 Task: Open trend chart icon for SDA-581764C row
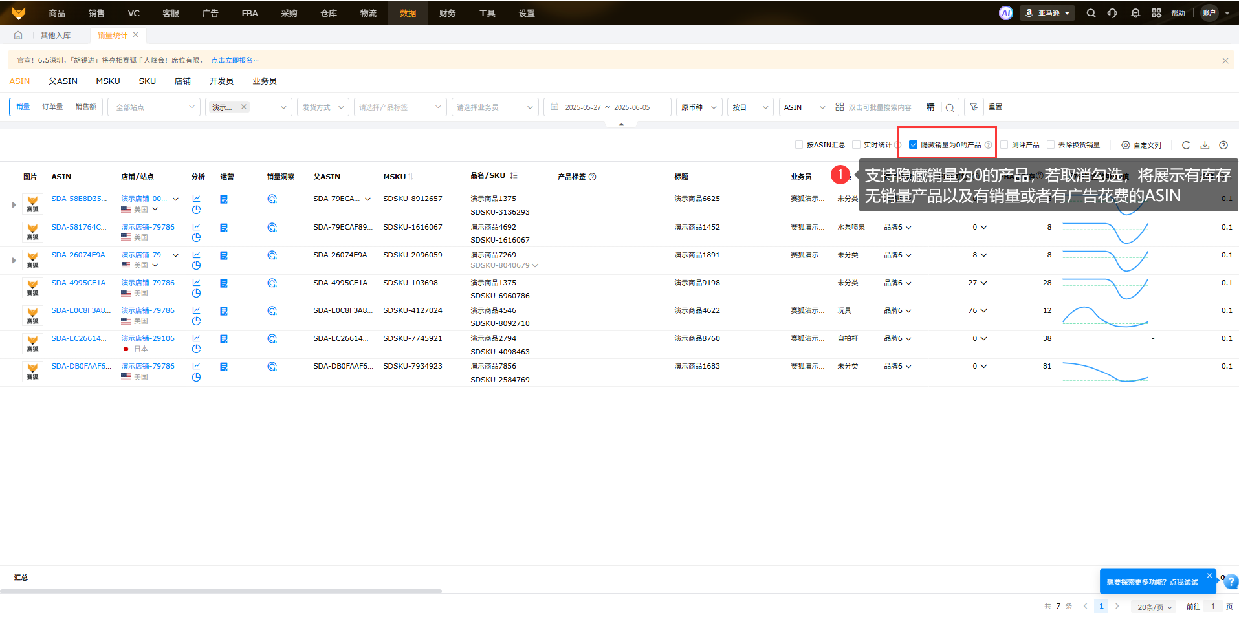point(196,227)
